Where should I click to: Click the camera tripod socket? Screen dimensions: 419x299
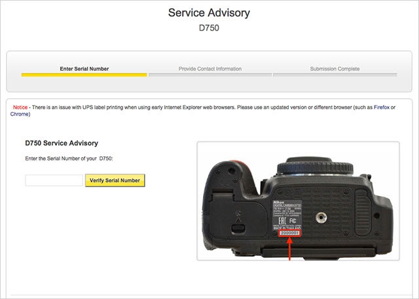click(x=321, y=218)
